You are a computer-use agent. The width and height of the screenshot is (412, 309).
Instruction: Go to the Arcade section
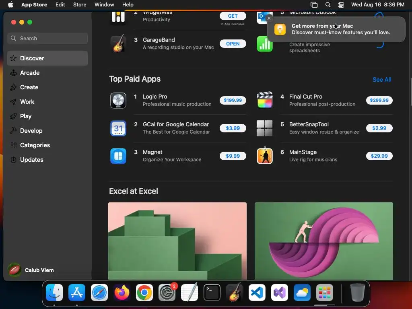(47, 73)
